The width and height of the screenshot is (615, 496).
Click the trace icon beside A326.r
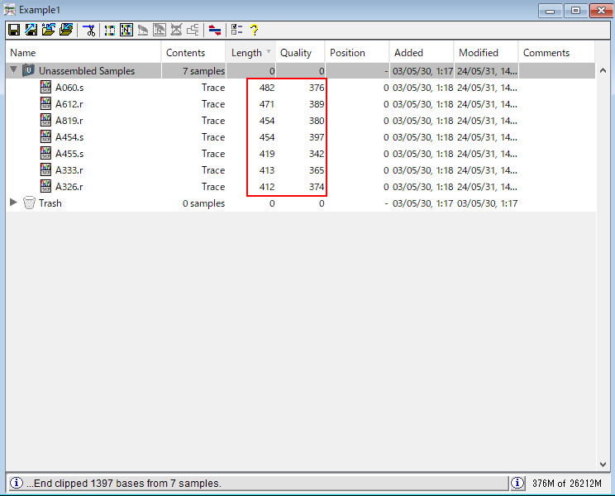[46, 186]
